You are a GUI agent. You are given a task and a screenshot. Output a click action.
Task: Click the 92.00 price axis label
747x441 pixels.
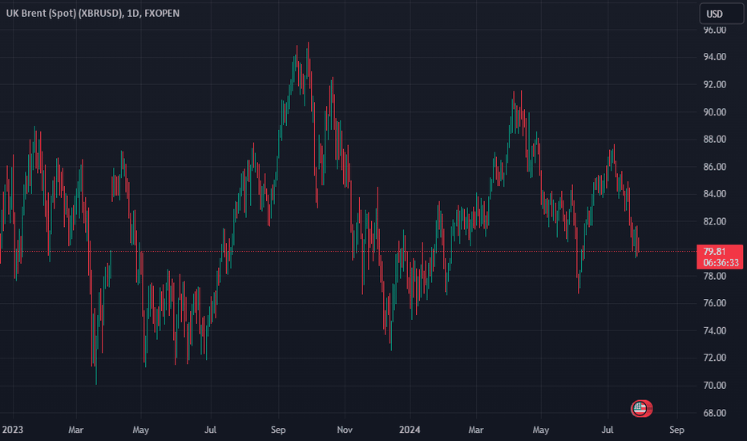[715, 85]
